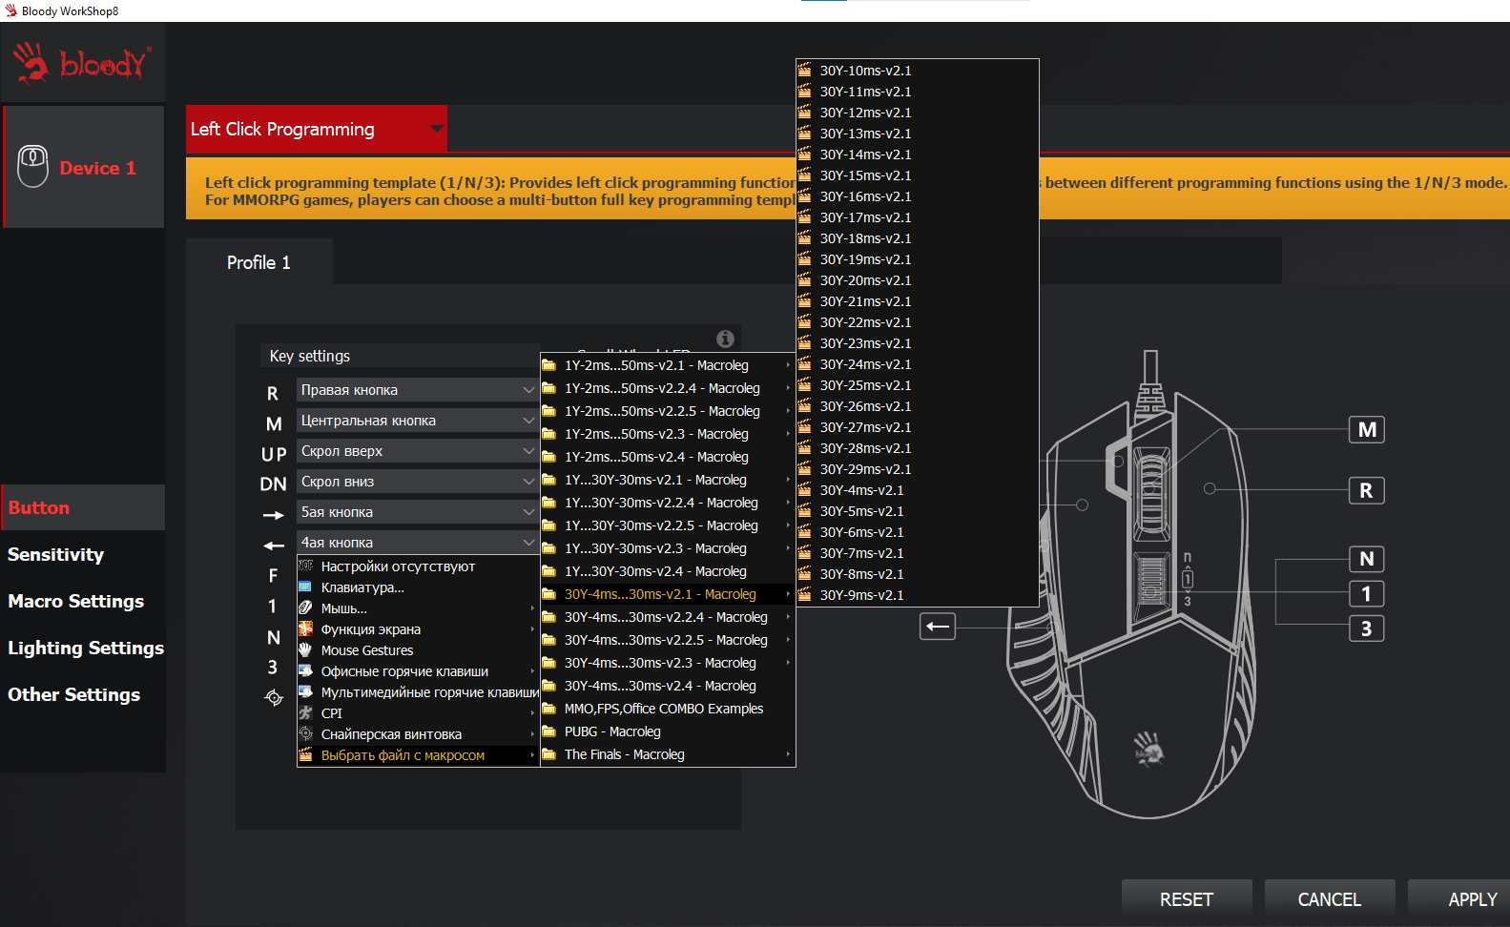This screenshot has width=1510, height=927.
Task: Click the info icon above key settings
Action: click(x=725, y=339)
